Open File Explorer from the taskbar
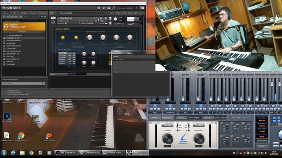 [22, 153]
